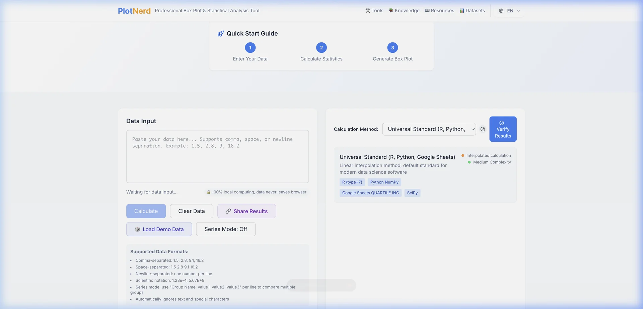Image resolution: width=643 pixels, height=309 pixels.
Task: Open the Tools menu
Action: [374, 11]
